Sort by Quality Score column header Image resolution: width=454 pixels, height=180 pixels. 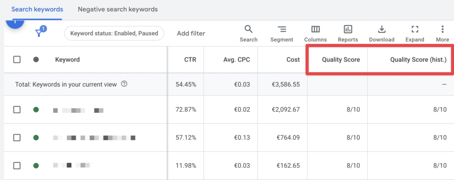coord(341,60)
